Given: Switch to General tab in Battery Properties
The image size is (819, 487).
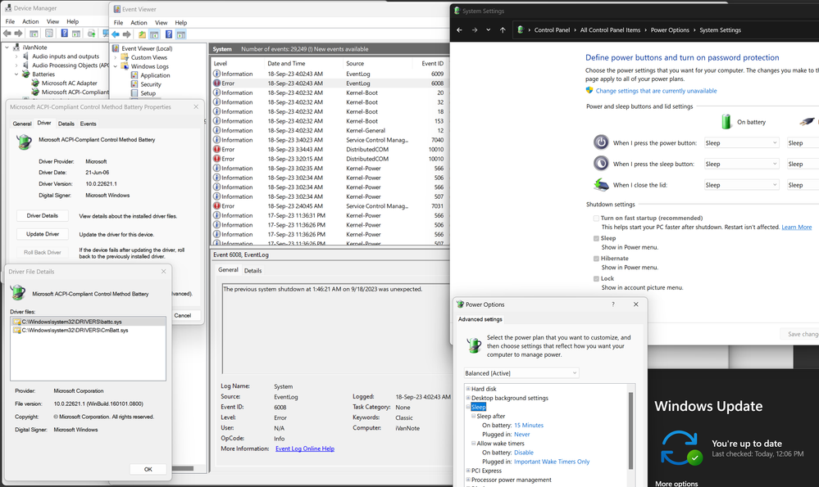Looking at the screenshot, I should pyautogui.click(x=22, y=124).
